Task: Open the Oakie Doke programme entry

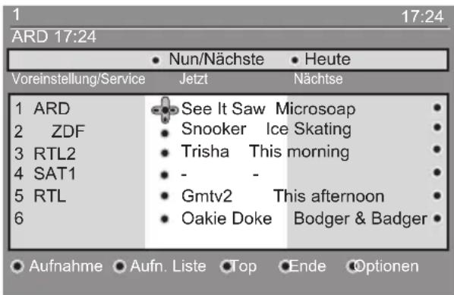Action: coord(227,218)
